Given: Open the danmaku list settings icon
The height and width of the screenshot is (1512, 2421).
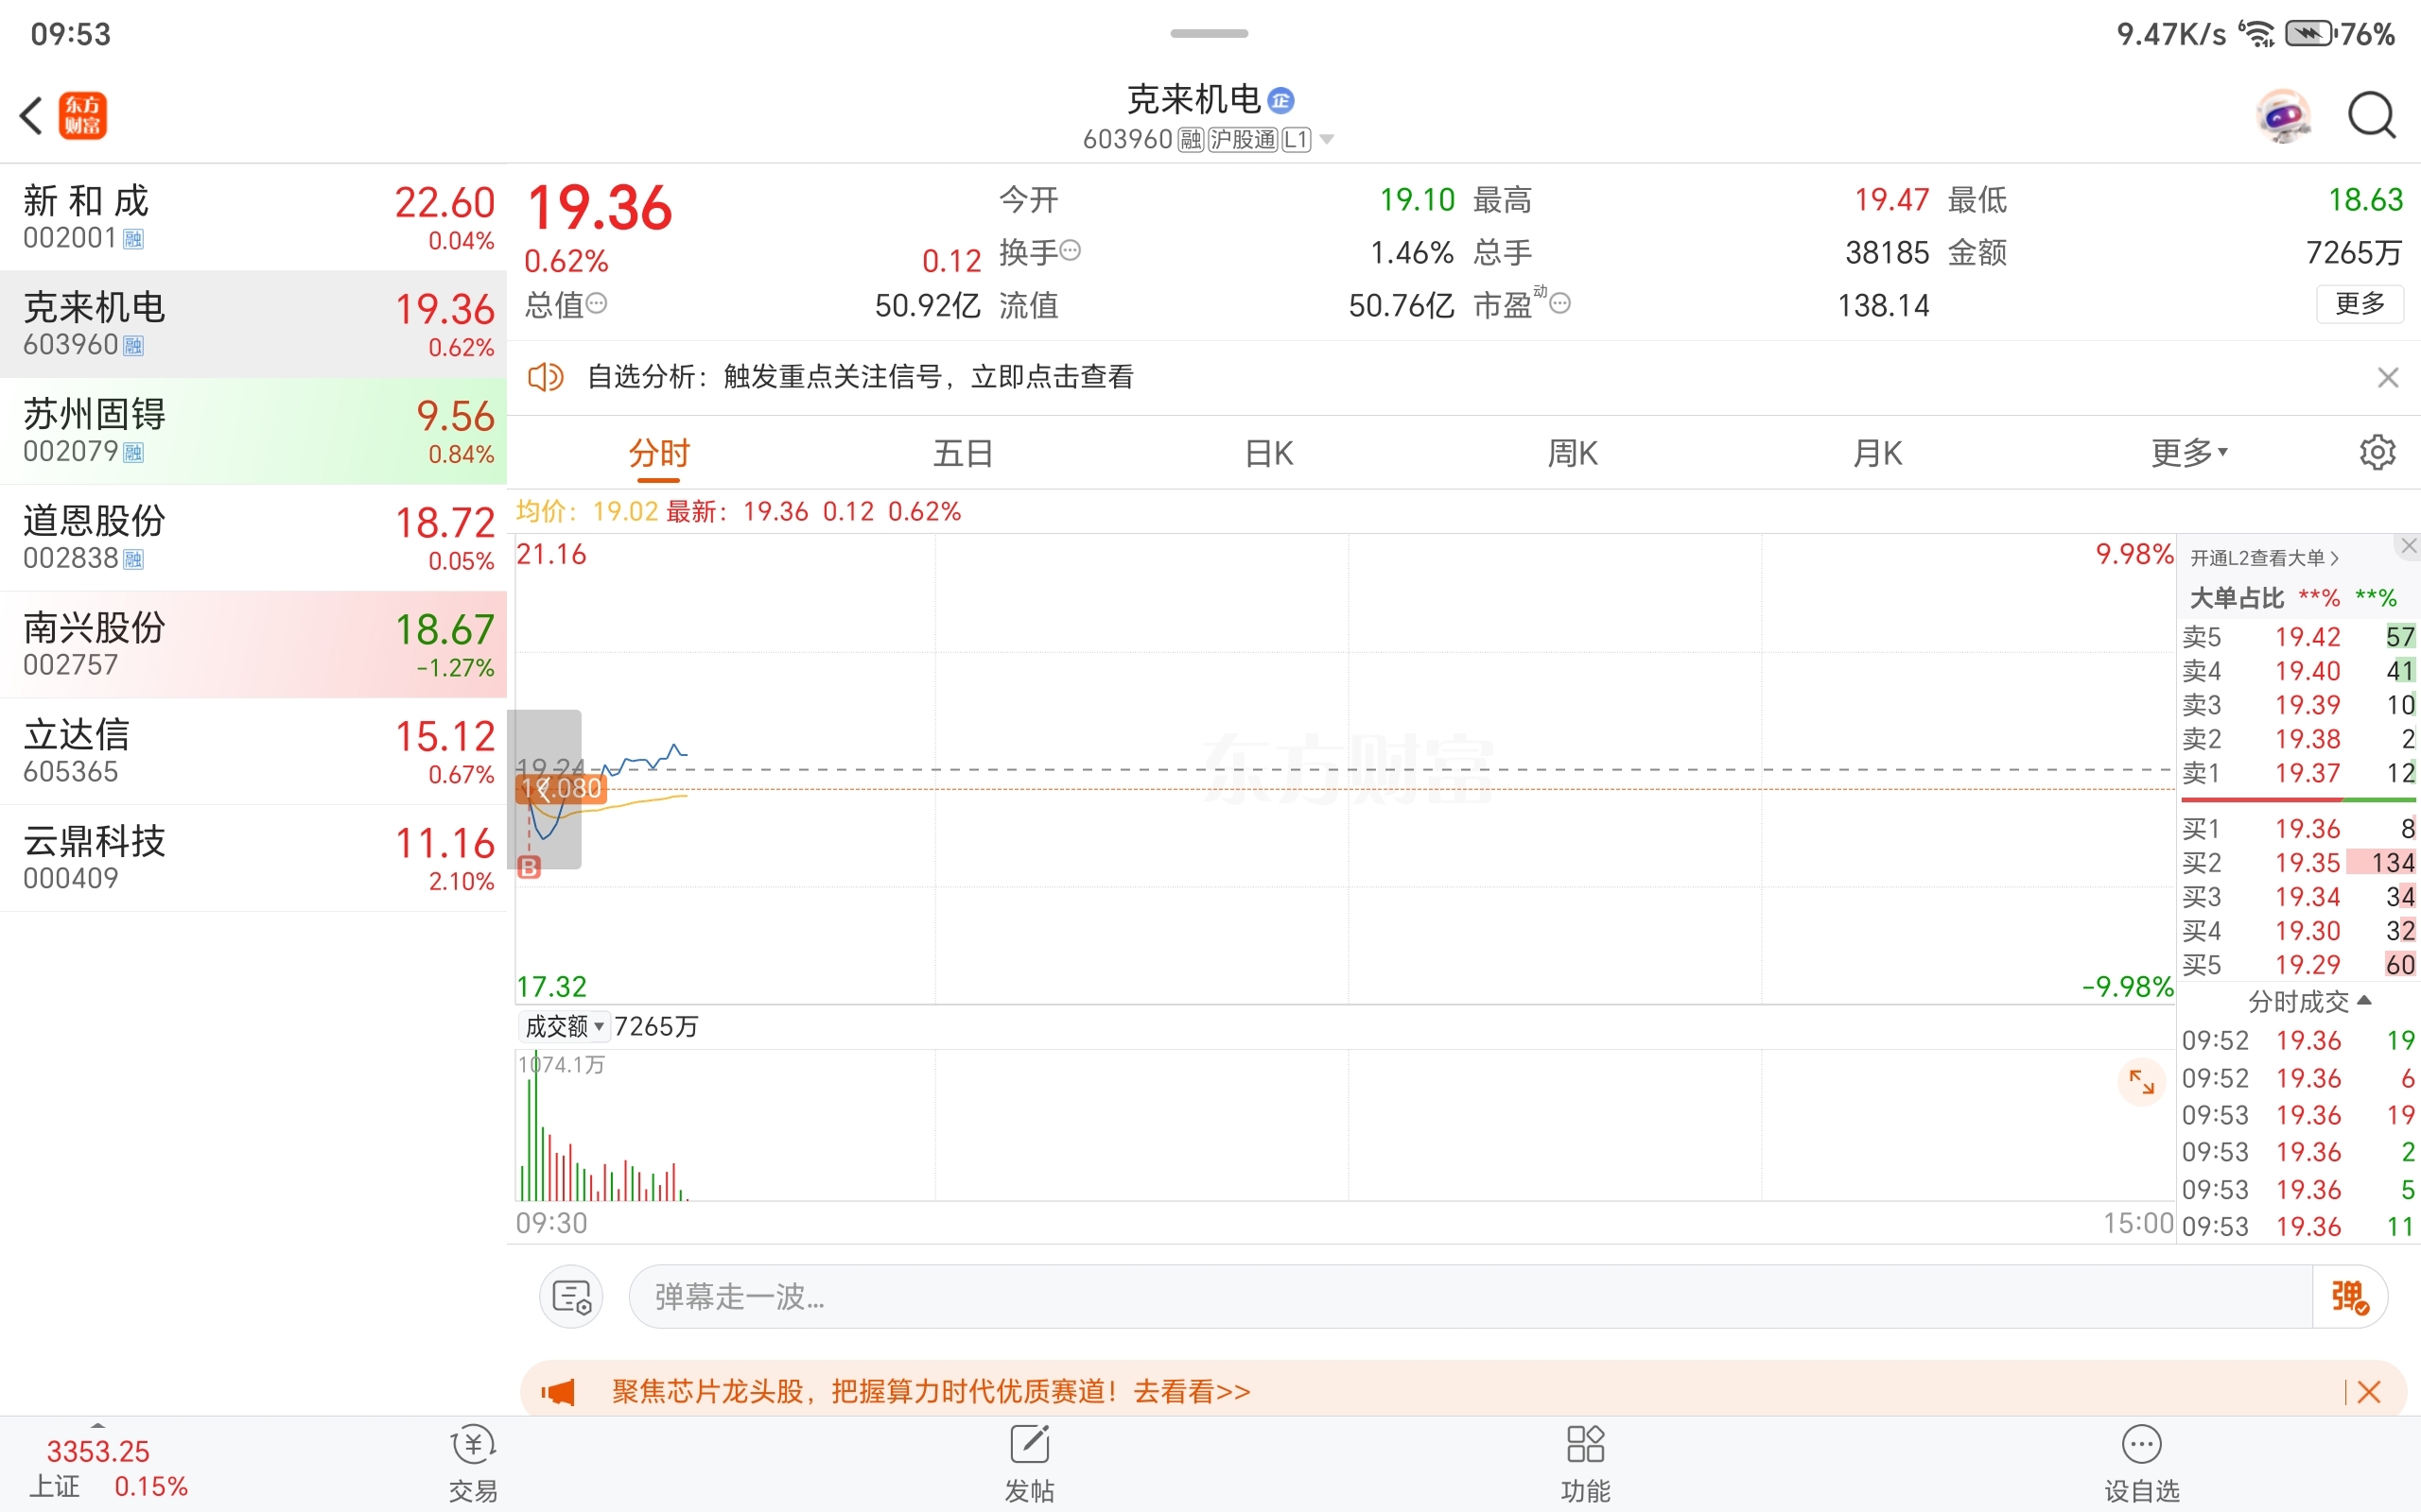Looking at the screenshot, I should [571, 1297].
